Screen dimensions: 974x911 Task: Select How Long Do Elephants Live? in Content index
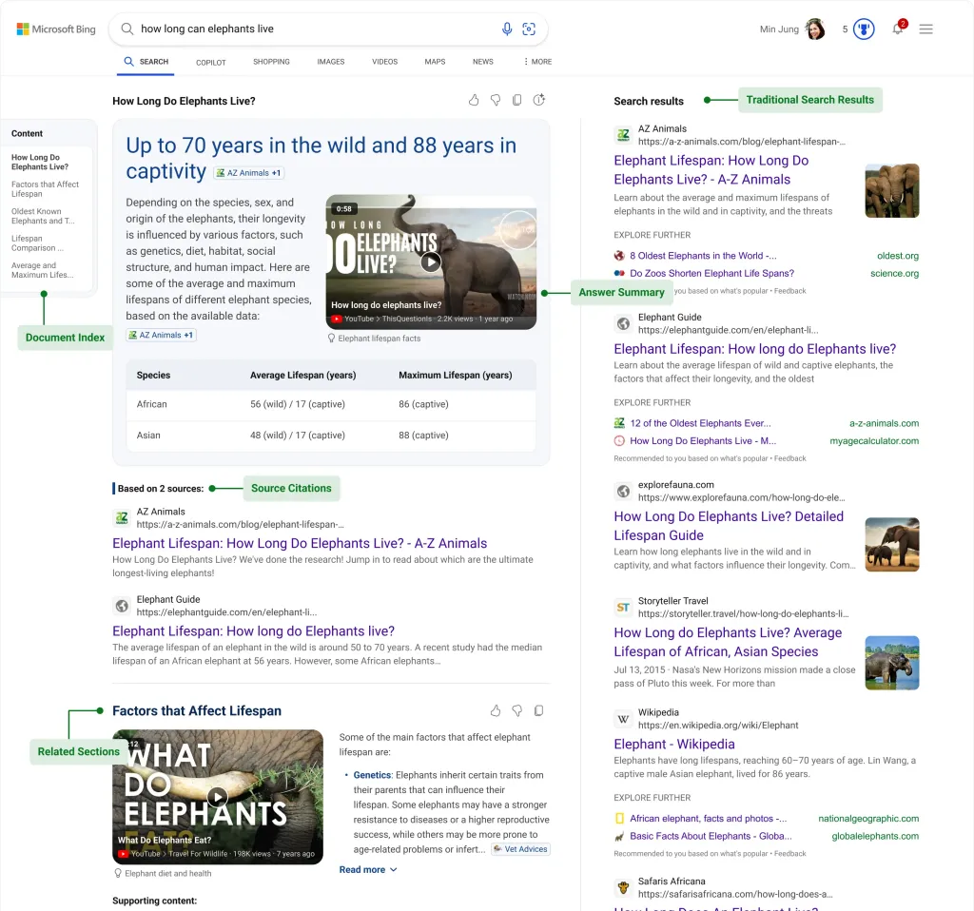tap(40, 162)
